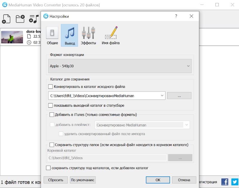Browse for the output save folder
This screenshot has height=188, width=239.
pyautogui.click(x=179, y=96)
